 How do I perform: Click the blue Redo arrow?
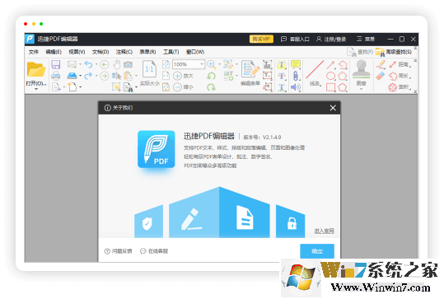[88, 76]
